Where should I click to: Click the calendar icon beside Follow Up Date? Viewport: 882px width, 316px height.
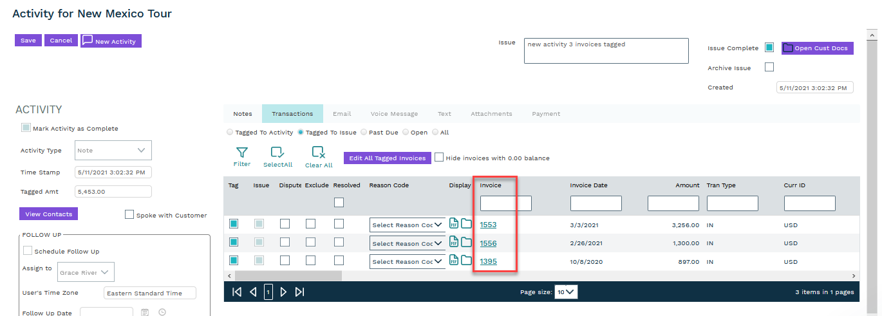click(145, 313)
